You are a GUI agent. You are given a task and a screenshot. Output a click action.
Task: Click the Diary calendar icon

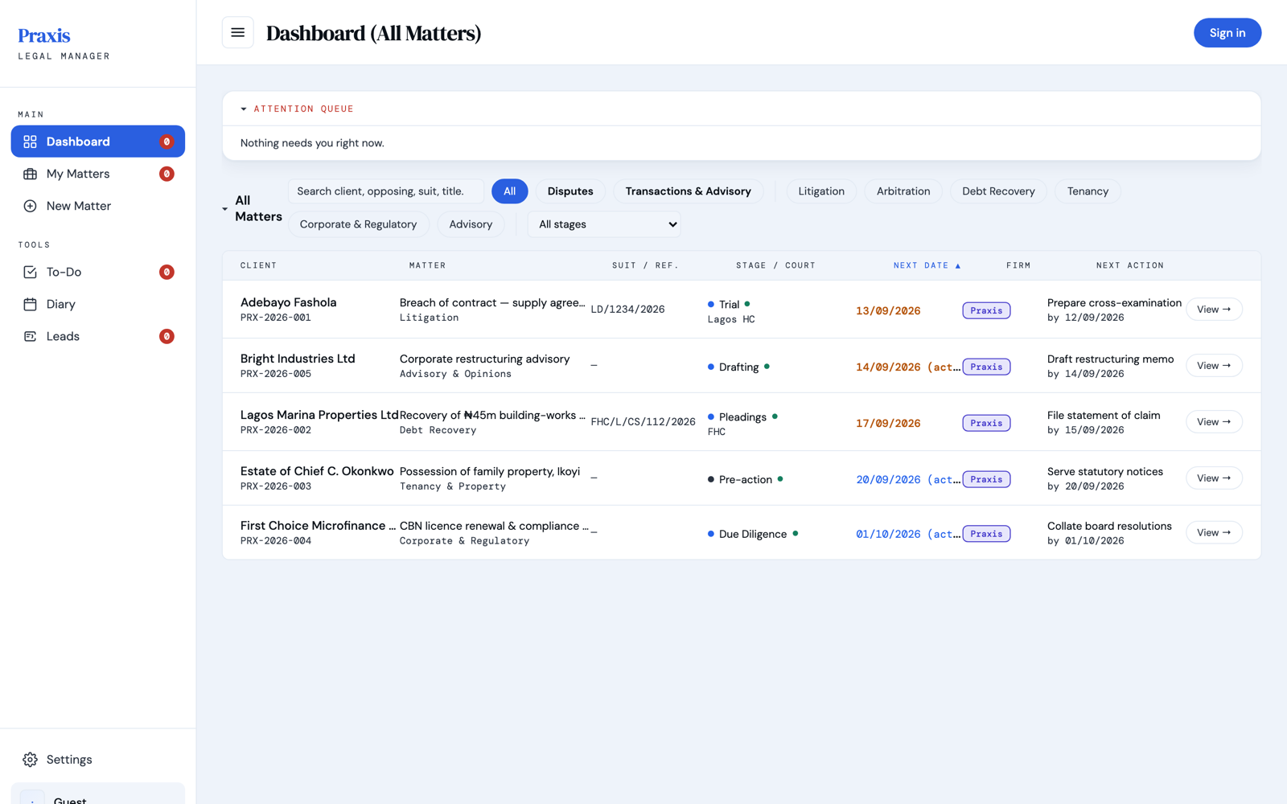[x=30, y=304]
